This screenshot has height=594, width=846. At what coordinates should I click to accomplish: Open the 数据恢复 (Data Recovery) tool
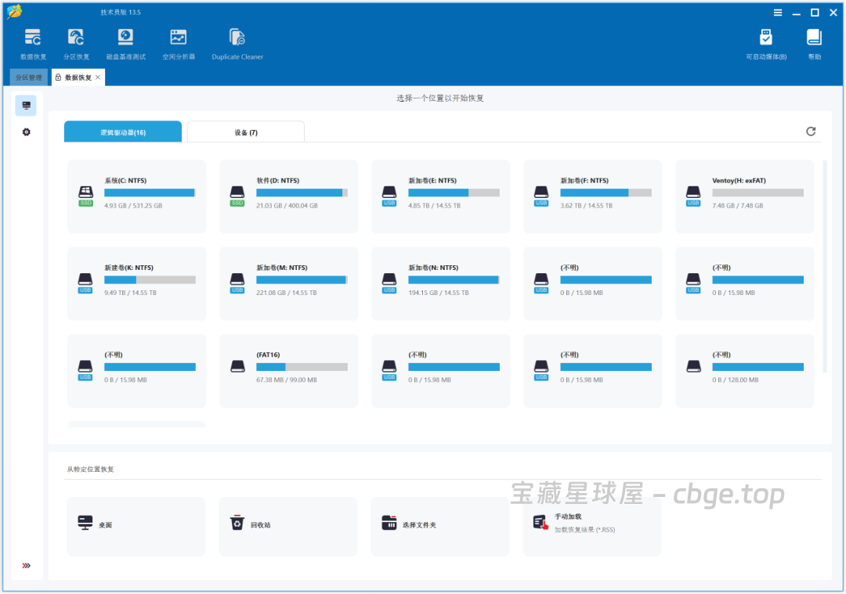[x=32, y=43]
